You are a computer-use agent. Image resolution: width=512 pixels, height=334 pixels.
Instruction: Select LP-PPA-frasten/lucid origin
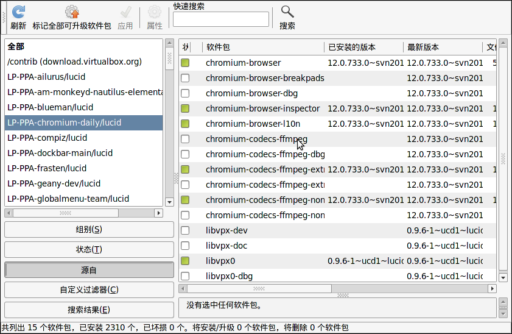(83, 168)
